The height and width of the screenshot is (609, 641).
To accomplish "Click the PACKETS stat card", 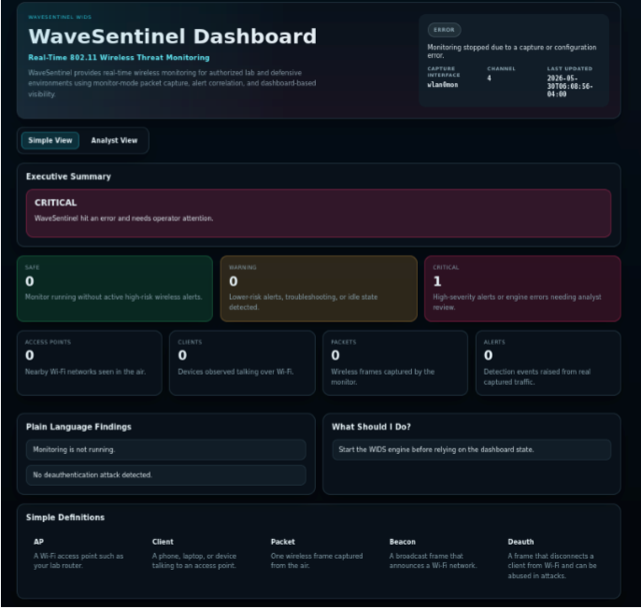I will point(395,363).
